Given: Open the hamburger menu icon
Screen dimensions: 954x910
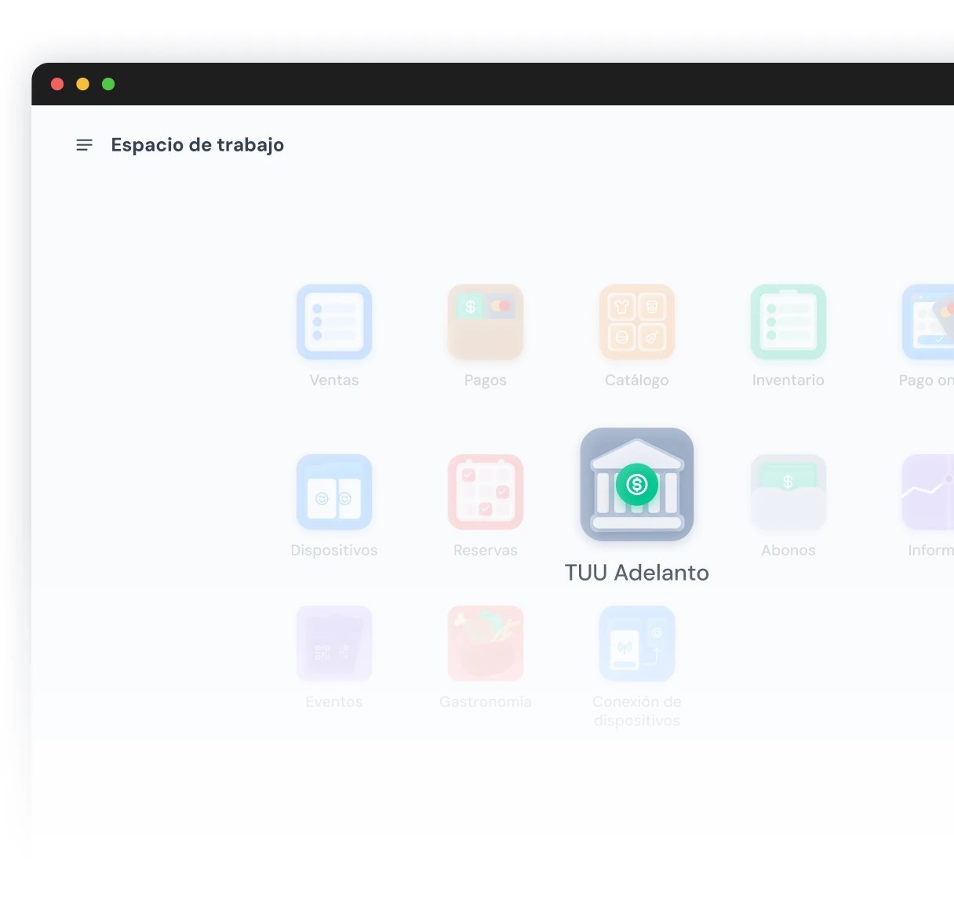Looking at the screenshot, I should coord(84,145).
